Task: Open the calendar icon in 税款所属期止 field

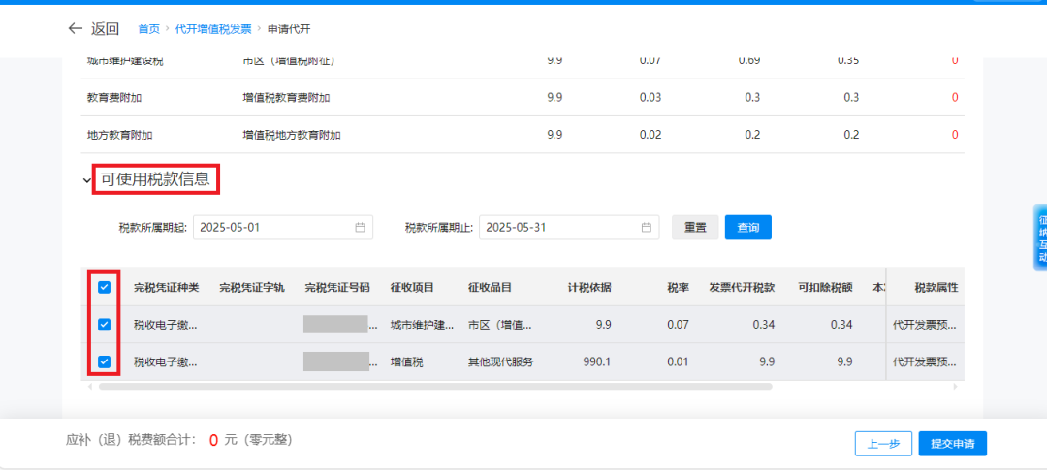Action: [646, 227]
